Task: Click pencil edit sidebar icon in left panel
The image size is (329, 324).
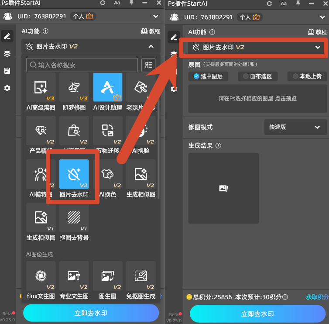Action: tap(7, 36)
